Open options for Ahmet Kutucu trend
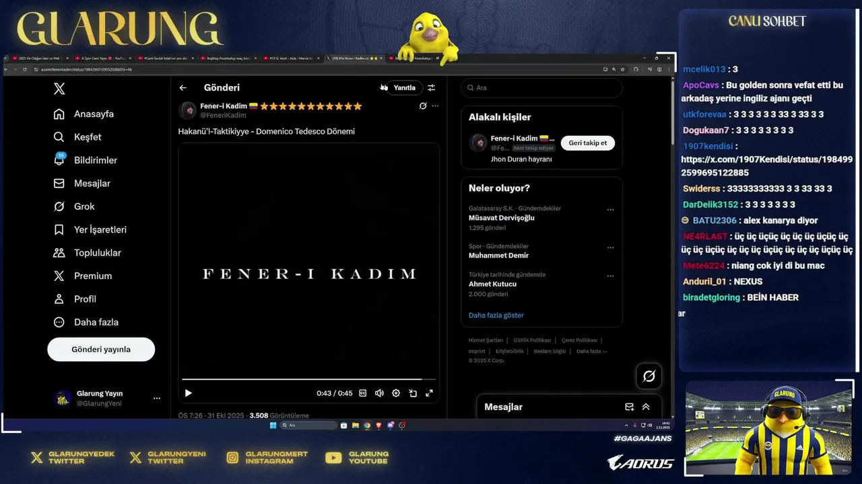 coord(610,276)
